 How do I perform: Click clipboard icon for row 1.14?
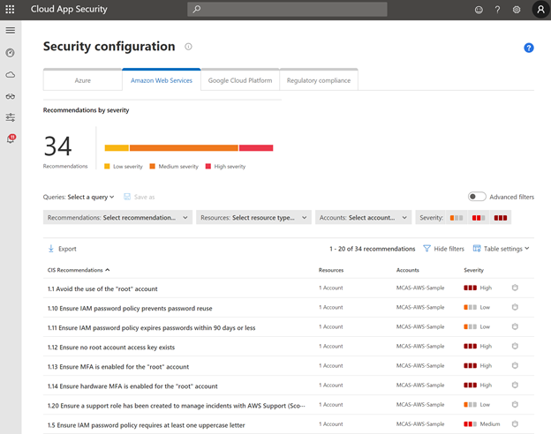click(515, 385)
